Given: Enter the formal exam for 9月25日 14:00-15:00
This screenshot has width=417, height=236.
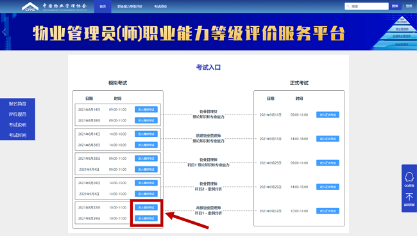Looking at the screenshot, I should (x=328, y=187).
